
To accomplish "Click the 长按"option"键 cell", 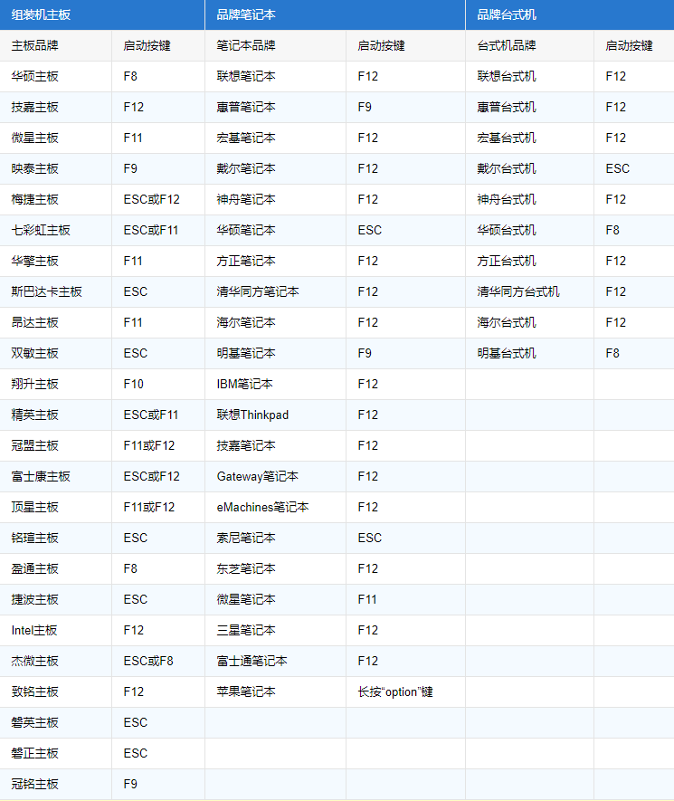I will [x=395, y=691].
